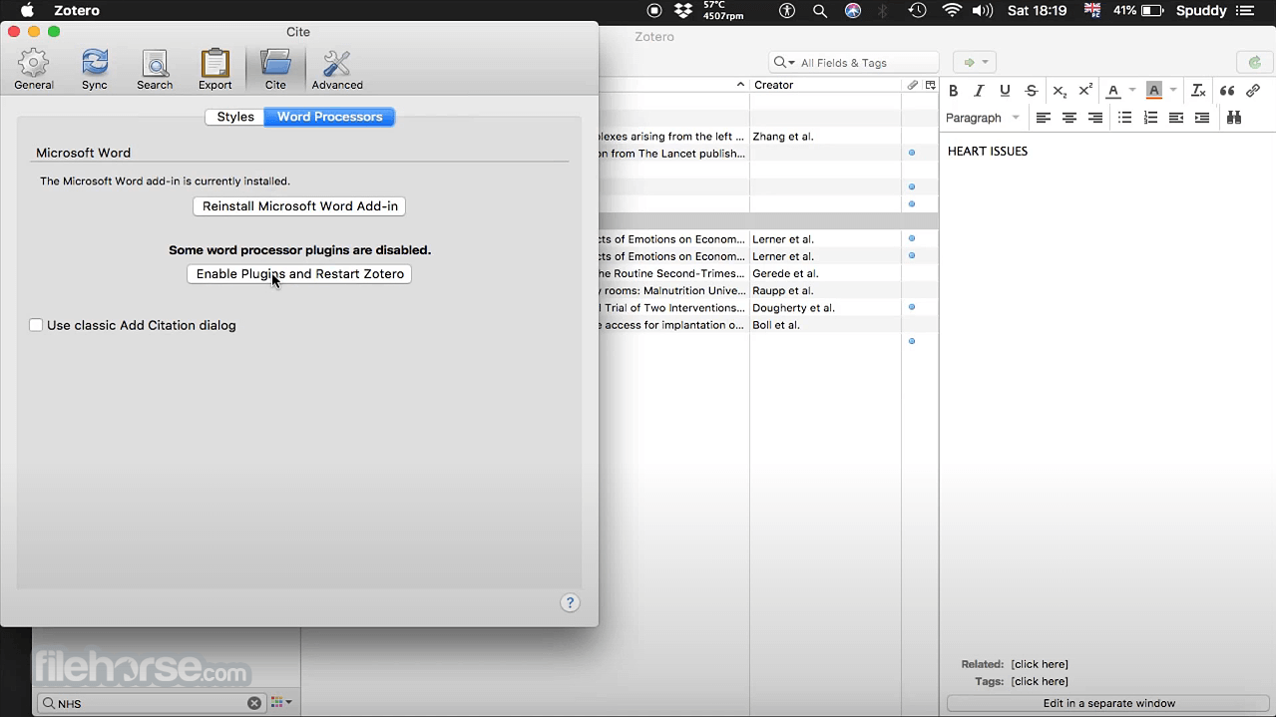Screen dimensions: 1276x717
Task: Click the HEART ISSUES note text
Action: (988, 152)
